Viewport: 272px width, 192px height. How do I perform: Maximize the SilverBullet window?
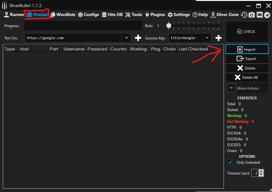258,6
